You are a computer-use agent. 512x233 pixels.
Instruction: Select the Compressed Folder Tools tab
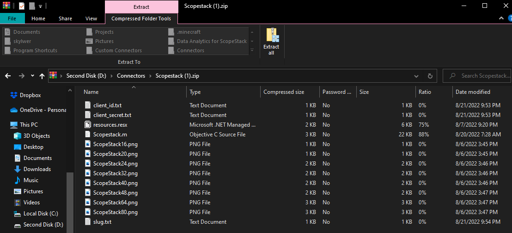click(x=141, y=18)
